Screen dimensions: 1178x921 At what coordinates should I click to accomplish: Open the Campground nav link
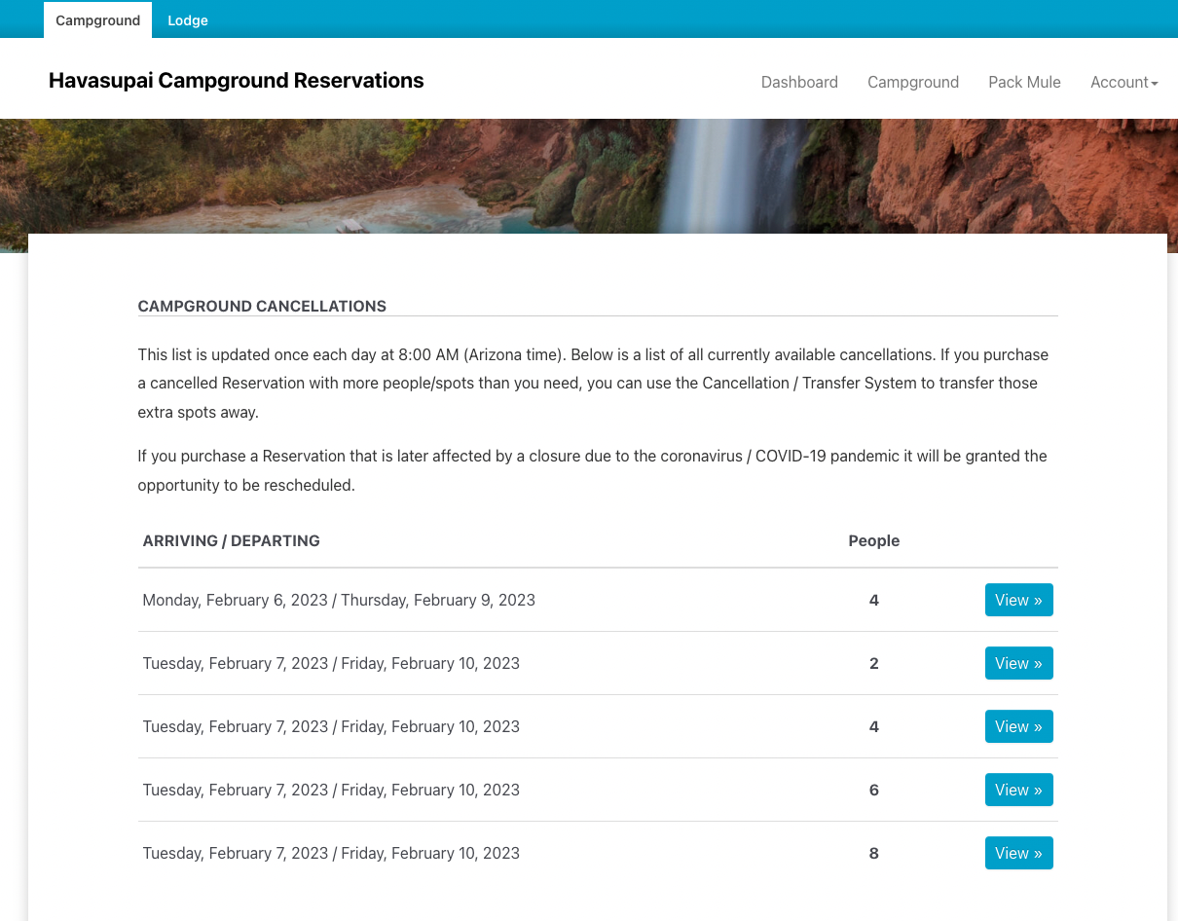913,82
